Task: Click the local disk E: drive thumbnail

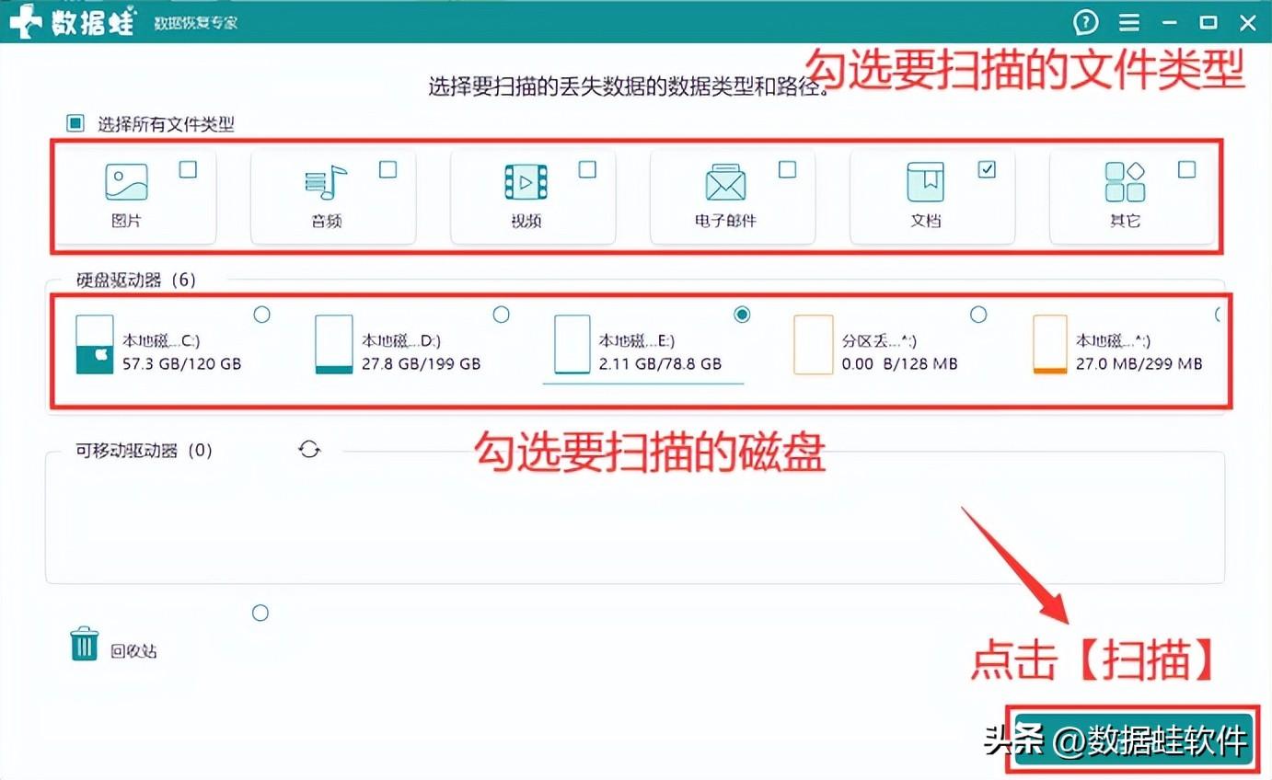Action: point(572,344)
